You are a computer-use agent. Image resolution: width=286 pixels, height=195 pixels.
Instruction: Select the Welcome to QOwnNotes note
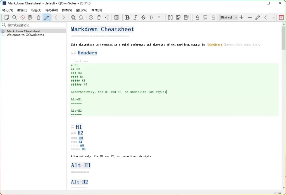(33, 35)
